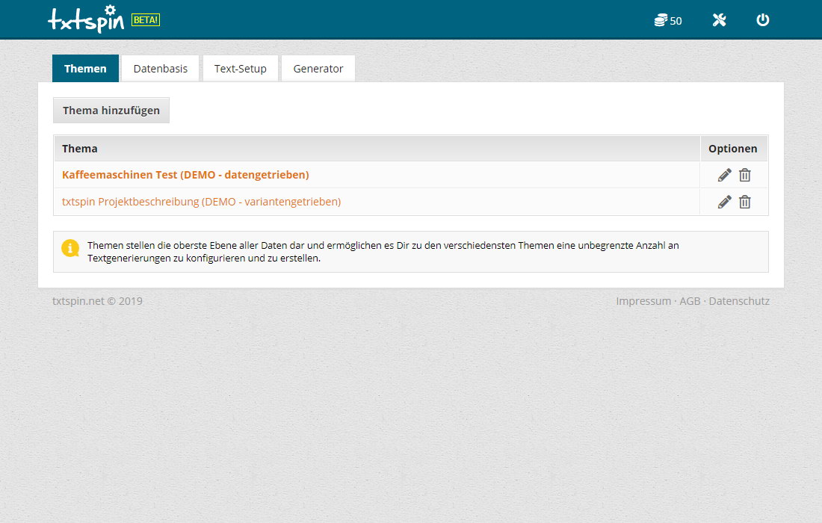Delete the txtspin Projektbeschreibung theme
822x523 pixels.
click(745, 202)
